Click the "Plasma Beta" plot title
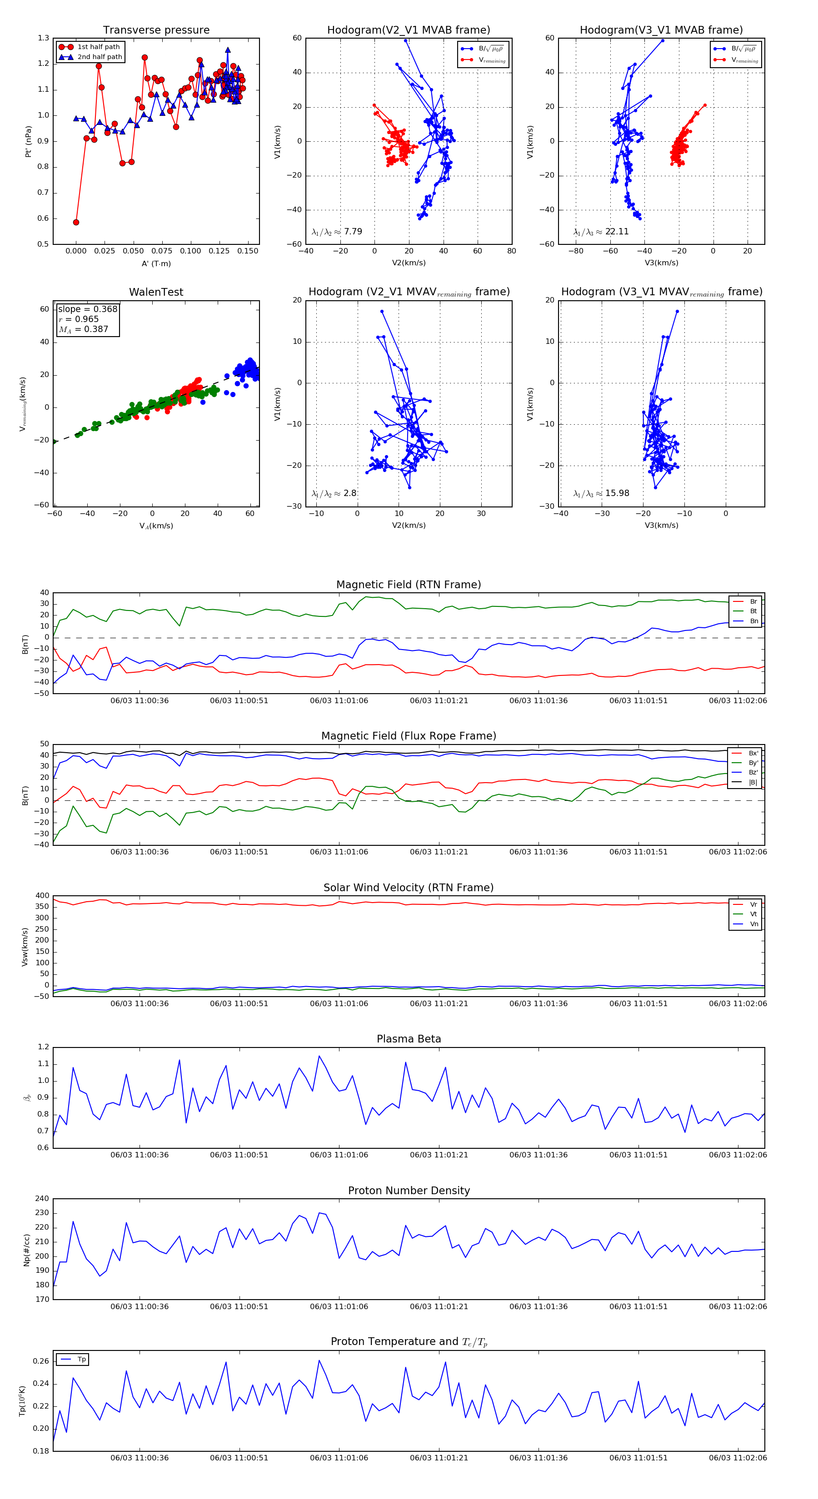818x1499 pixels. (x=409, y=1039)
